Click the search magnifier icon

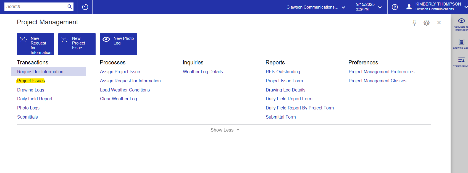(70, 7)
